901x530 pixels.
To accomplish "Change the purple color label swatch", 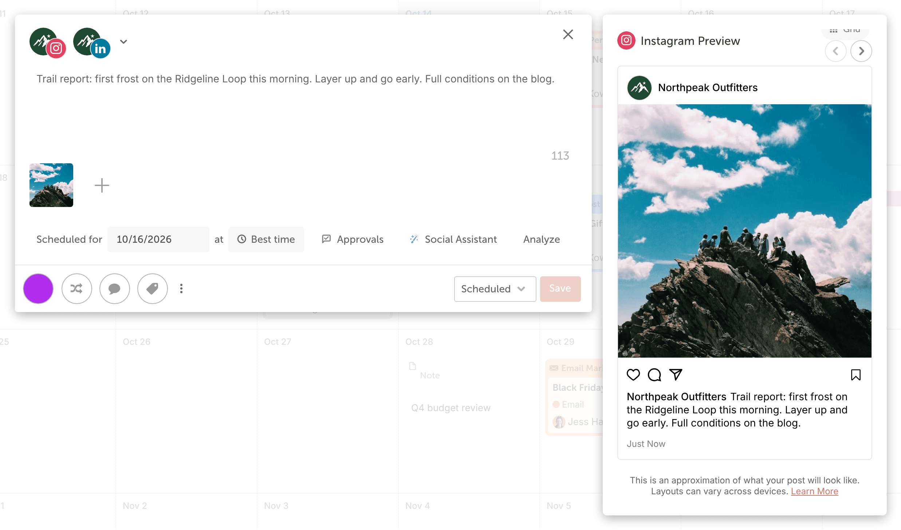I will [x=38, y=289].
